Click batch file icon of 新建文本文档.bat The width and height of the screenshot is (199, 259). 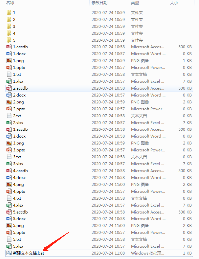pos(9,253)
